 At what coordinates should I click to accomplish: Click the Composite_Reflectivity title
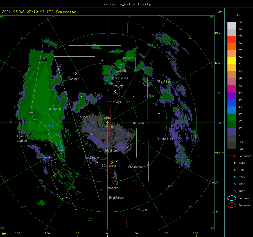click(x=126, y=4)
